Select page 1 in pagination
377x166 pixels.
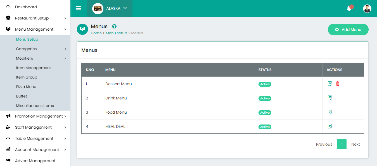tap(342, 144)
